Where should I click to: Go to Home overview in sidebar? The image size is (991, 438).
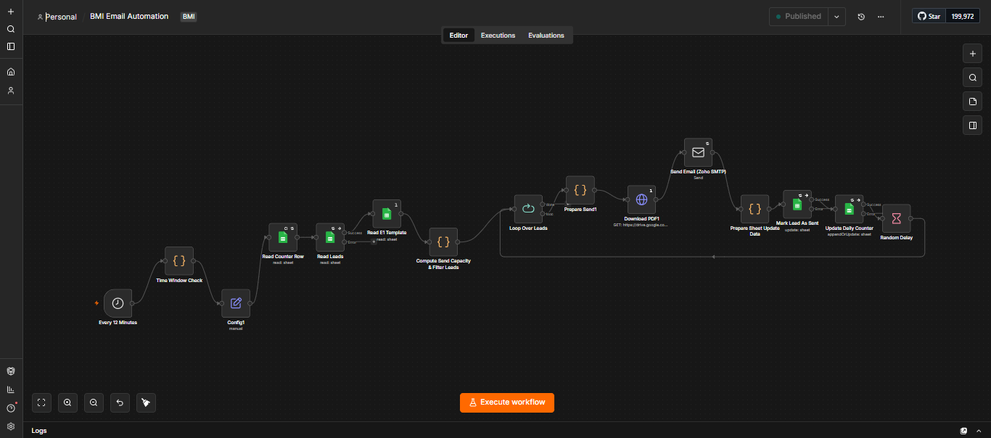[x=11, y=72]
